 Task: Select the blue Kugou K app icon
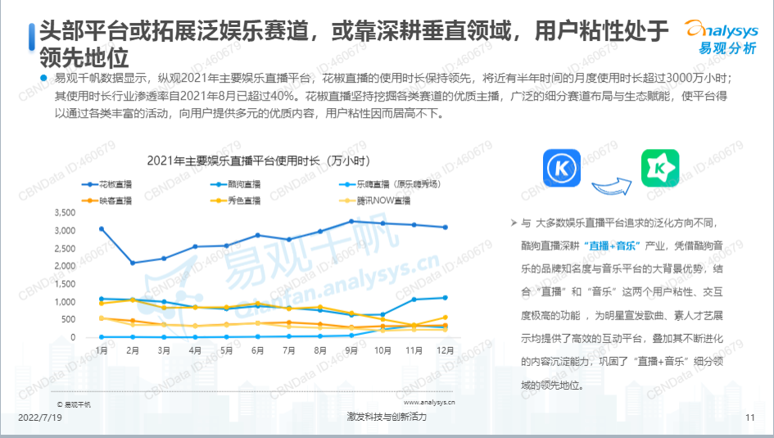click(x=562, y=168)
